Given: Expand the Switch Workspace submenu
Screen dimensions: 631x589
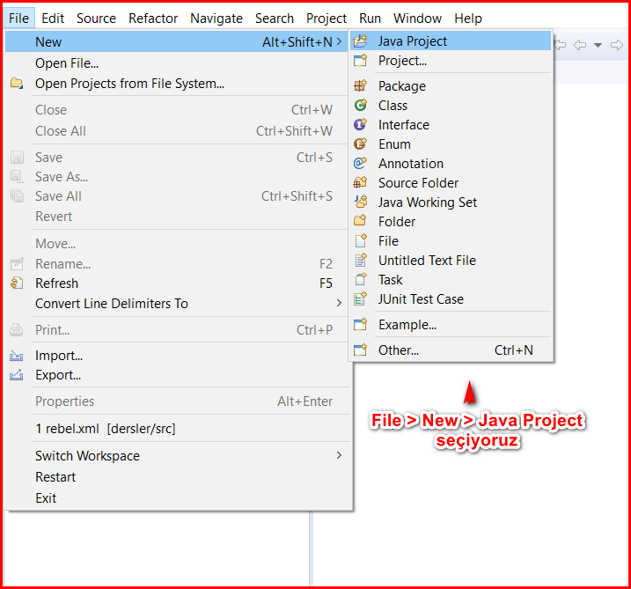Looking at the screenshot, I should click(x=339, y=455).
